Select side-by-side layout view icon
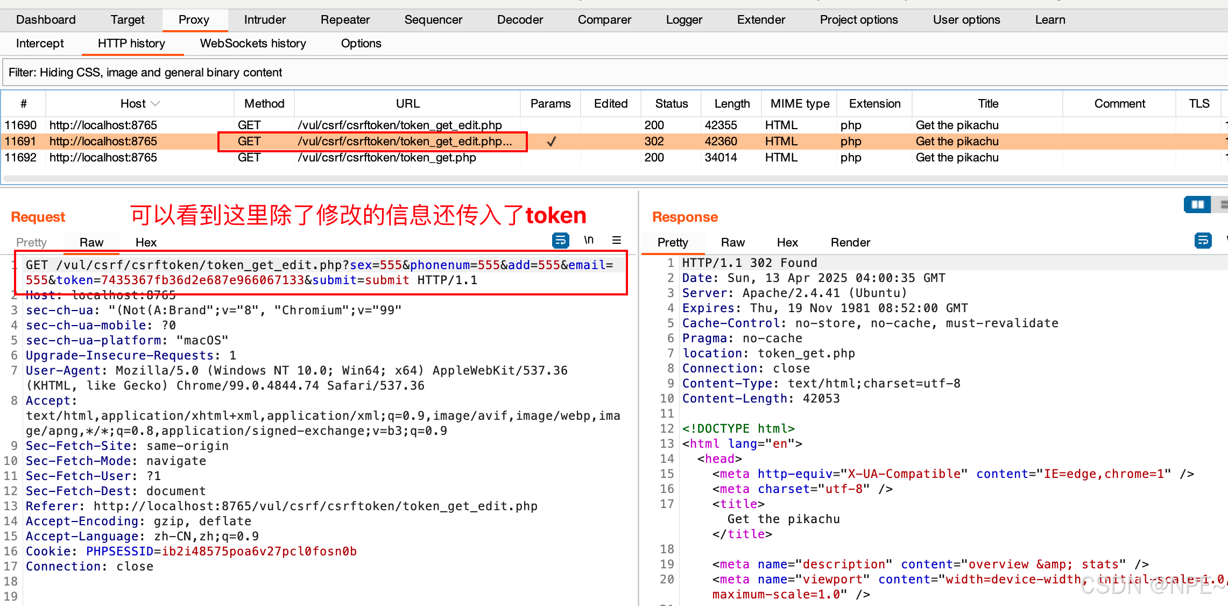 pos(1197,205)
